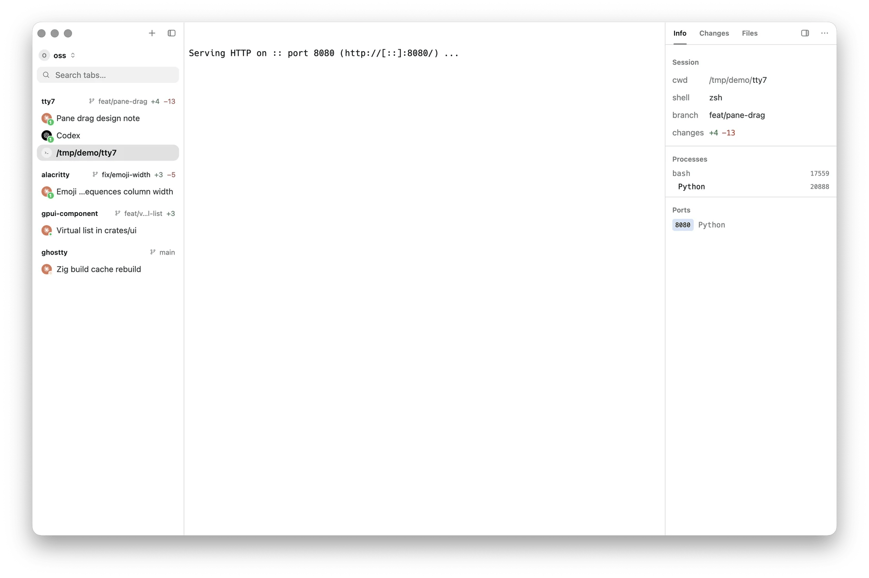Select the /tmp/demo/tty7 terminal tab
869x578 pixels.
pyautogui.click(x=108, y=153)
